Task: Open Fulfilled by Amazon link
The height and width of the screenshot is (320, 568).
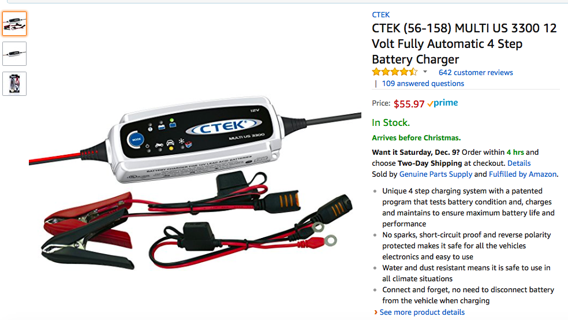Action: pyautogui.click(x=522, y=174)
